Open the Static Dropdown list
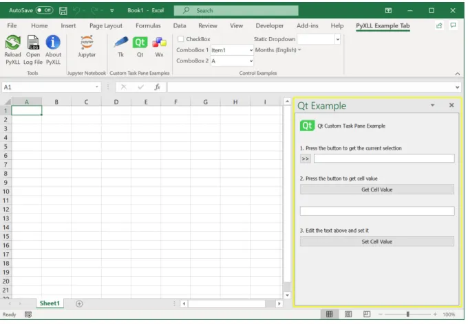The width and height of the screenshot is (468, 324). click(337, 39)
